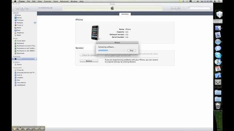Open the View menu
234x131 pixels.
[39, 1]
